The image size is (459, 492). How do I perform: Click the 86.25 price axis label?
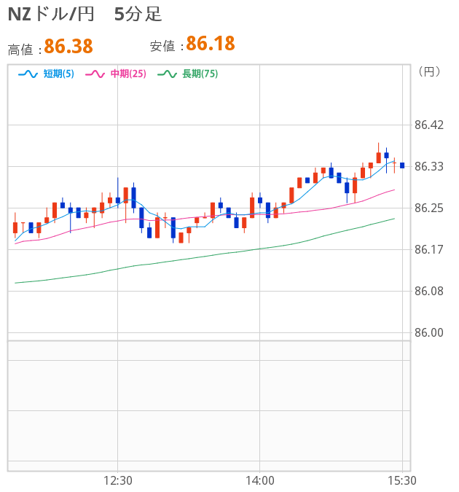pyautogui.click(x=429, y=208)
